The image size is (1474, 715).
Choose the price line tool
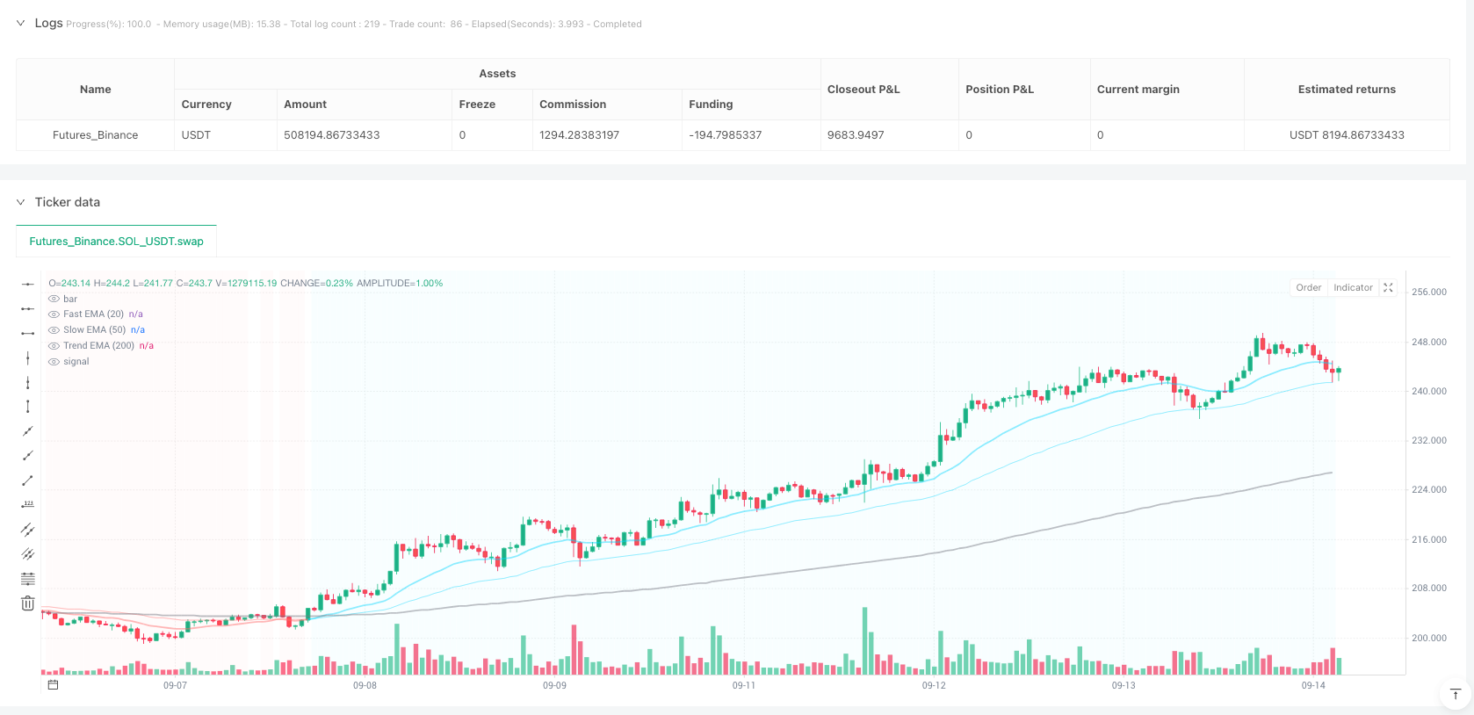[x=28, y=505]
